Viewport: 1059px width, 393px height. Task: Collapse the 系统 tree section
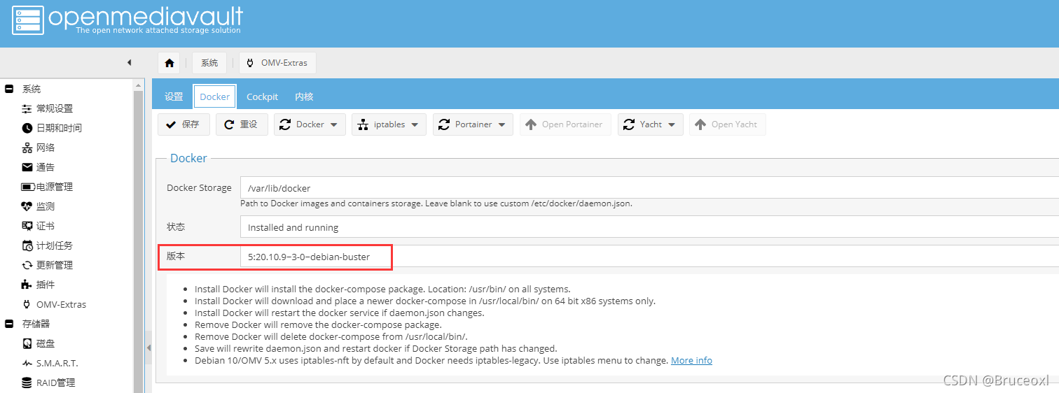click(9, 89)
